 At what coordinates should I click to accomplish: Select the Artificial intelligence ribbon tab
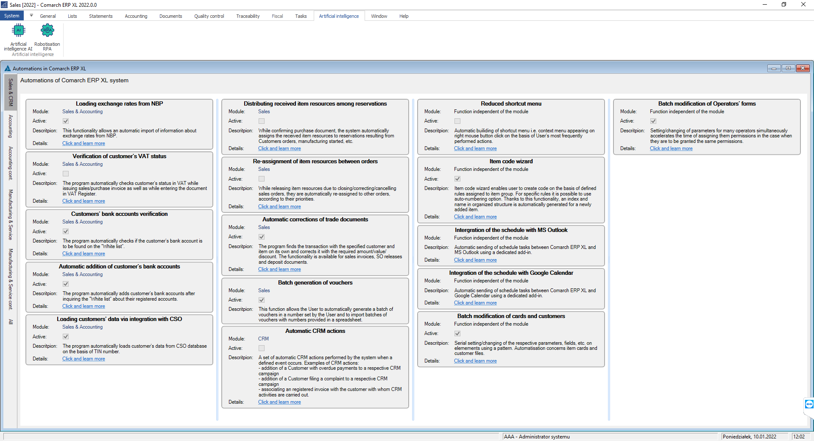point(339,16)
